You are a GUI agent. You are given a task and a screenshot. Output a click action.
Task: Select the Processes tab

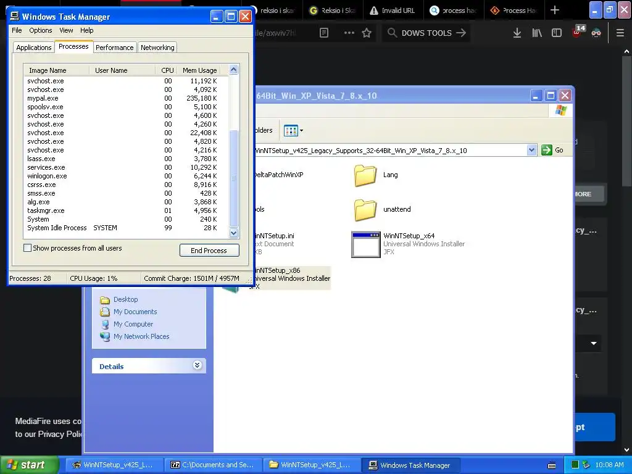click(73, 46)
